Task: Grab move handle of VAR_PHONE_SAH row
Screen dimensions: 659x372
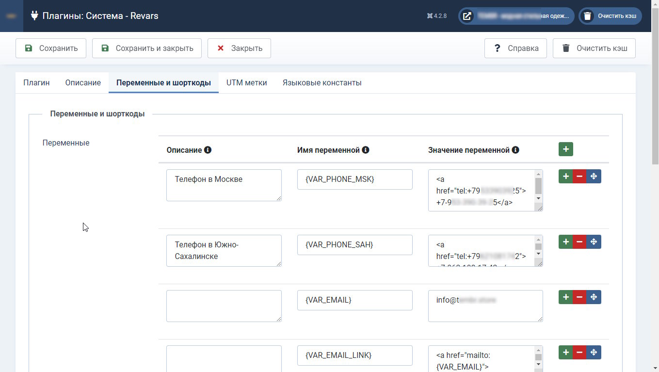Action: point(594,242)
